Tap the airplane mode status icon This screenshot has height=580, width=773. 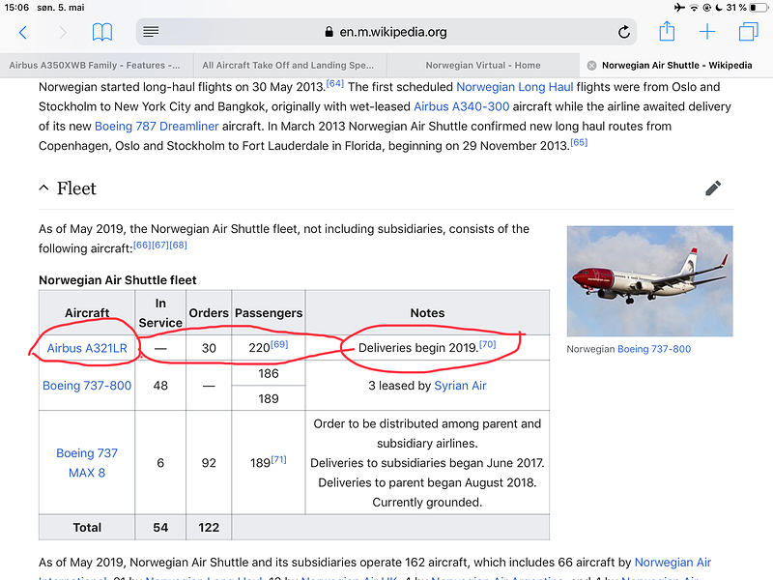(679, 8)
